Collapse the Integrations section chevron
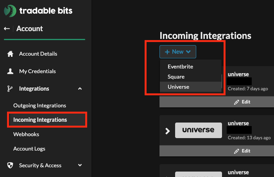This screenshot has width=274, height=177. click(80, 89)
